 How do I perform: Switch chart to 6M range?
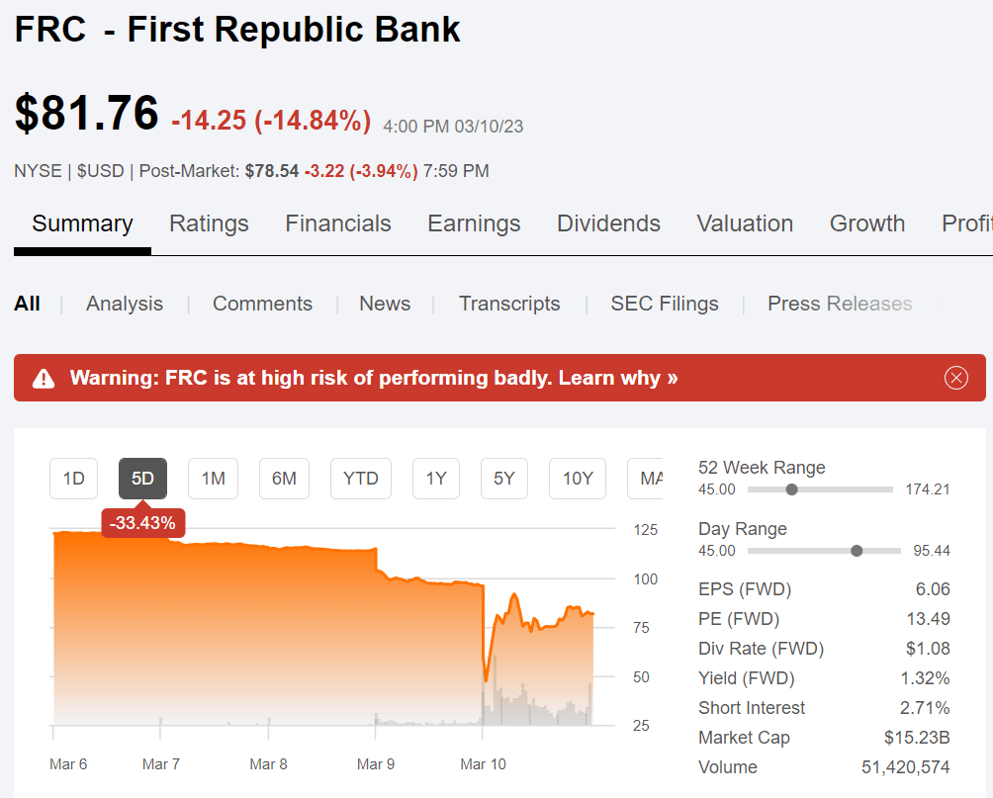tap(284, 479)
